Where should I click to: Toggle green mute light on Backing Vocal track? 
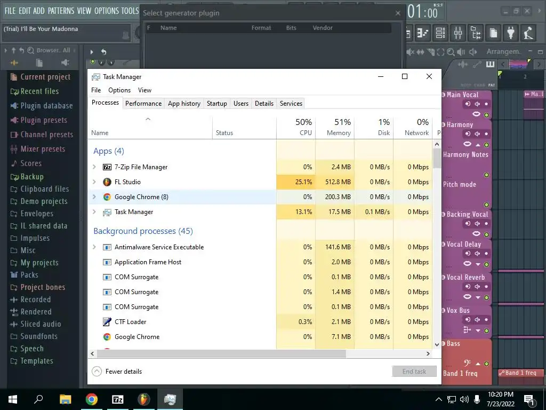pos(486,234)
